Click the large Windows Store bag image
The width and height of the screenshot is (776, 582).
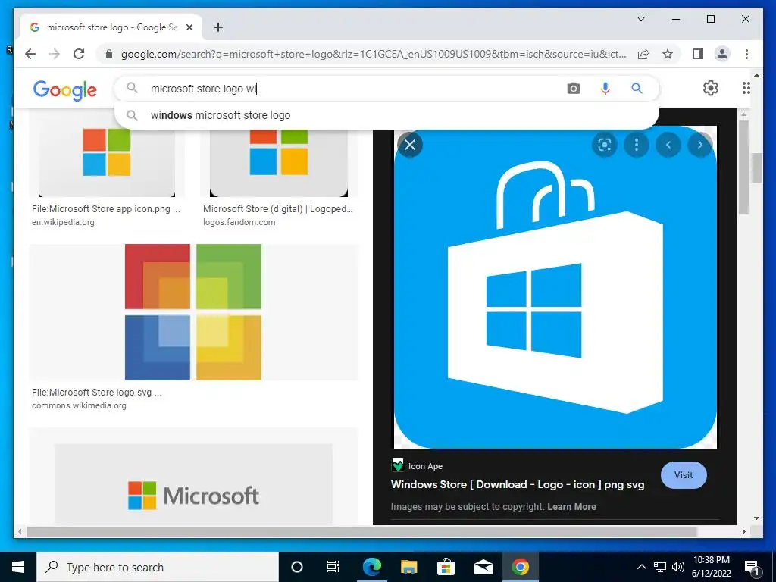point(555,287)
